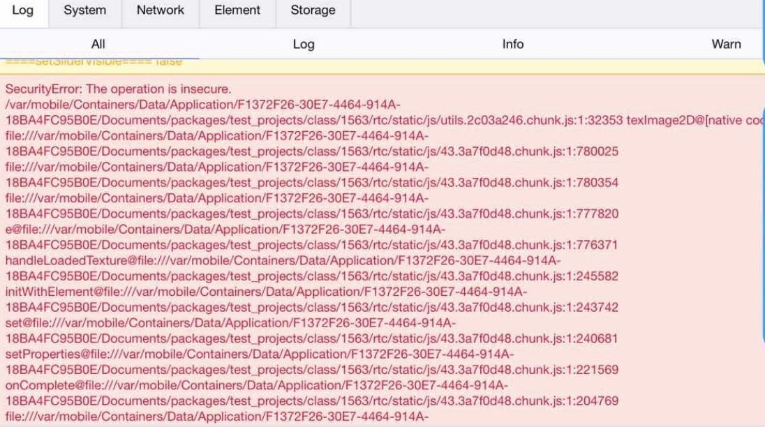
Task: Switch to the top-level Log tab
Action: tap(23, 10)
